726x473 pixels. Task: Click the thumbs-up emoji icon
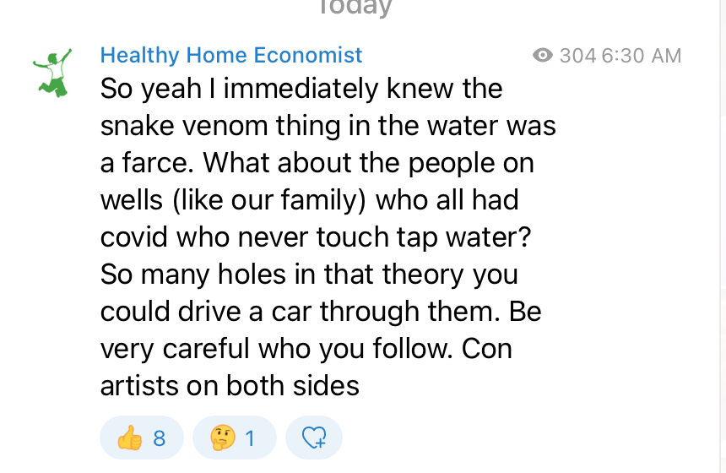pos(129,438)
